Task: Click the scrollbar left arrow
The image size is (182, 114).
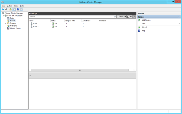Action: (x=30, y=70)
